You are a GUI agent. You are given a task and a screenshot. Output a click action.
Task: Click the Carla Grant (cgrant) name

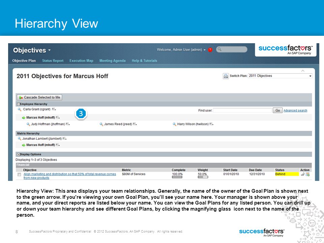click(37, 109)
